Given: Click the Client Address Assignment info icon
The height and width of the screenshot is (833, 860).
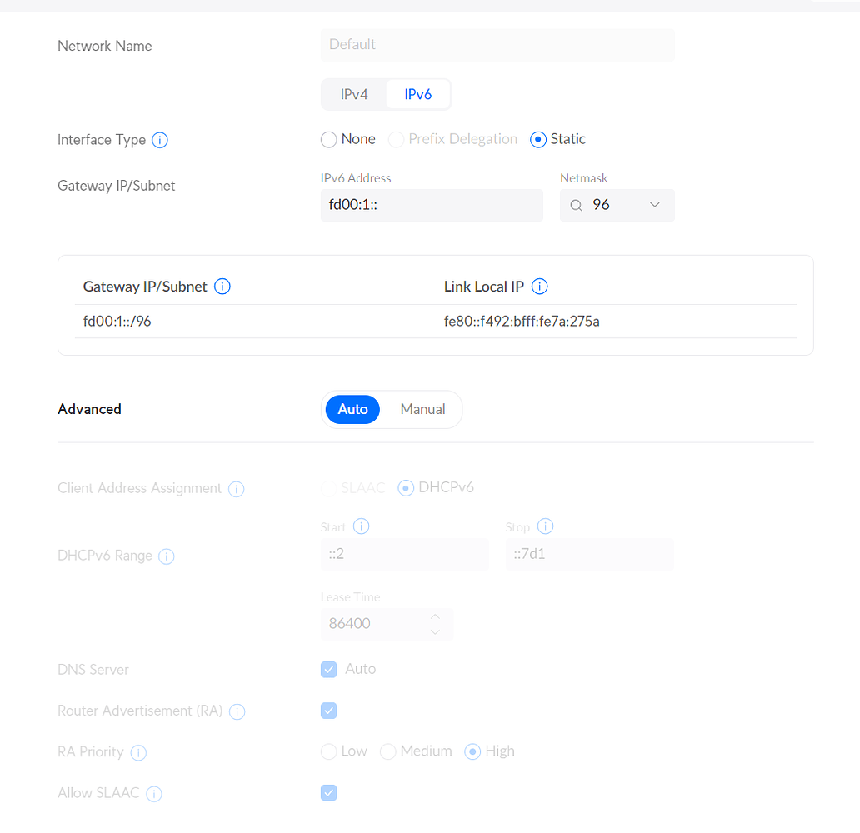Looking at the screenshot, I should (236, 489).
